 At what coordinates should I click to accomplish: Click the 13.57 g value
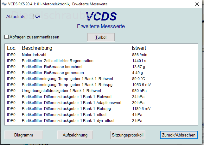tap(138, 67)
